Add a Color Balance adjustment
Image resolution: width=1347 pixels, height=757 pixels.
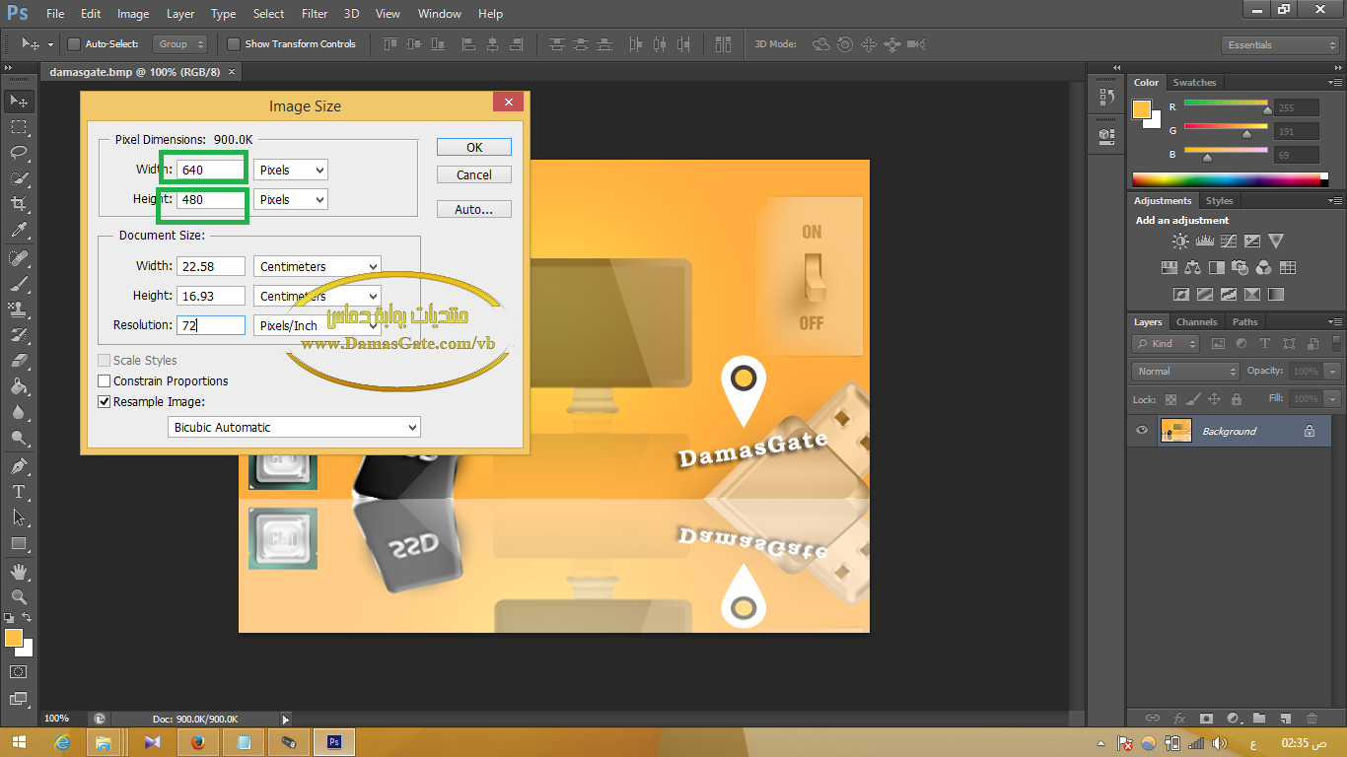(x=1192, y=267)
